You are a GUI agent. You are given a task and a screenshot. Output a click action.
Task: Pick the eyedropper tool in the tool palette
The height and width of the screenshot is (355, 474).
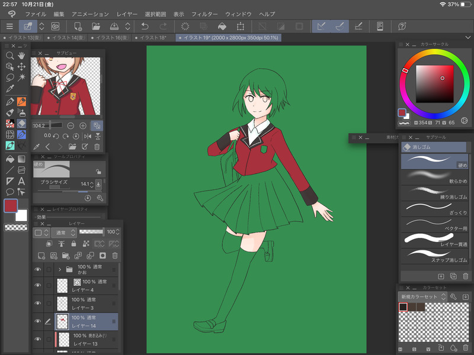tap(9, 89)
